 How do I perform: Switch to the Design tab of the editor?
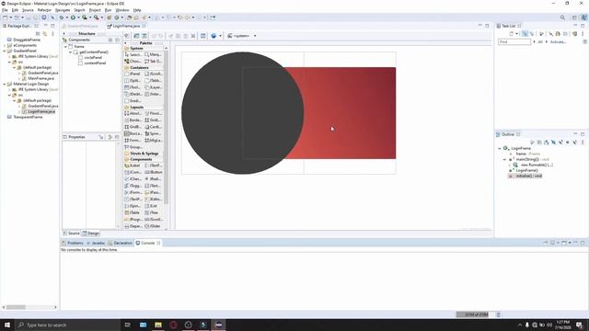(x=91, y=233)
